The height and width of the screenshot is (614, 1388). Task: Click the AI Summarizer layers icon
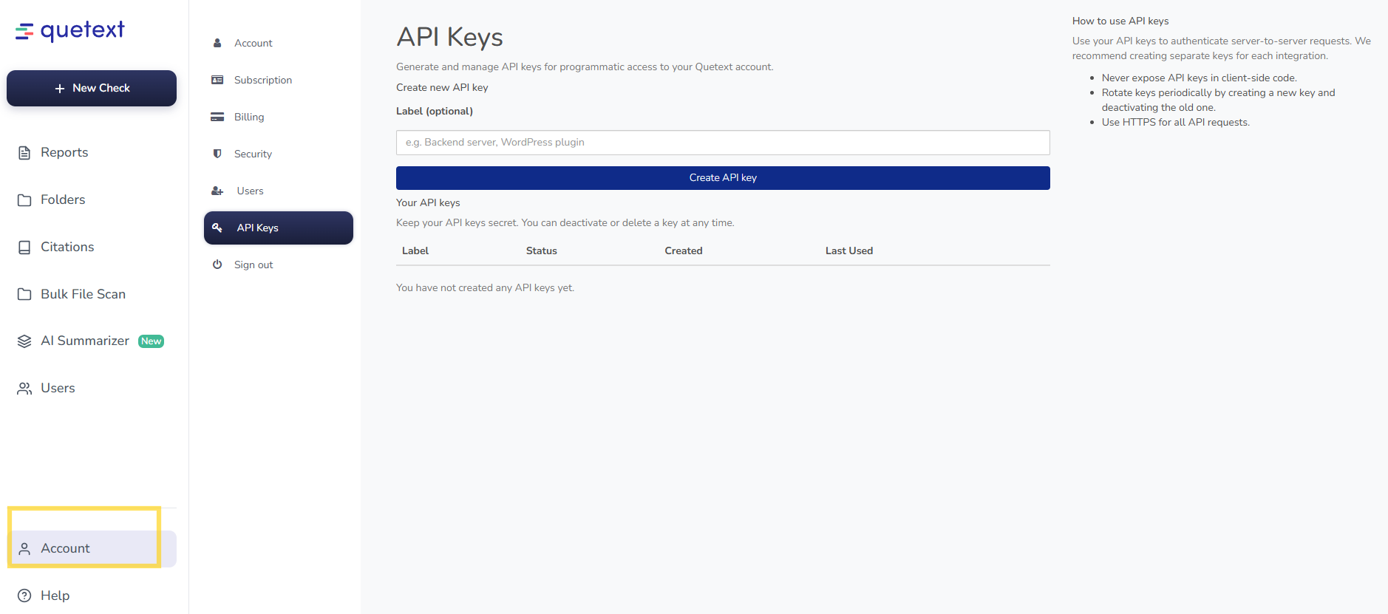(24, 341)
